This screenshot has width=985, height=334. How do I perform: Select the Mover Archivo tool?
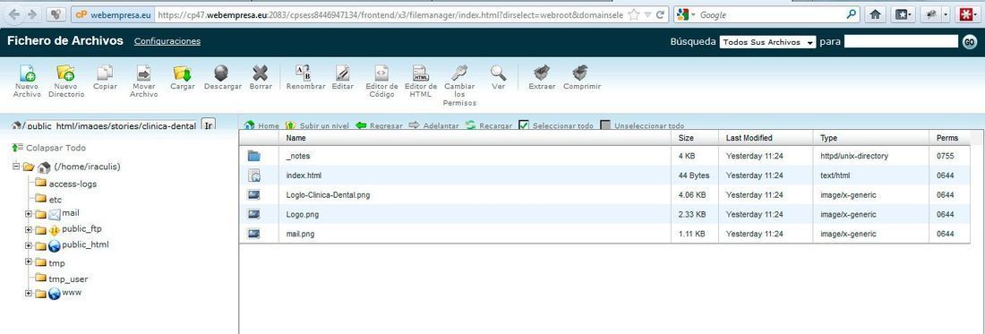pyautogui.click(x=144, y=73)
